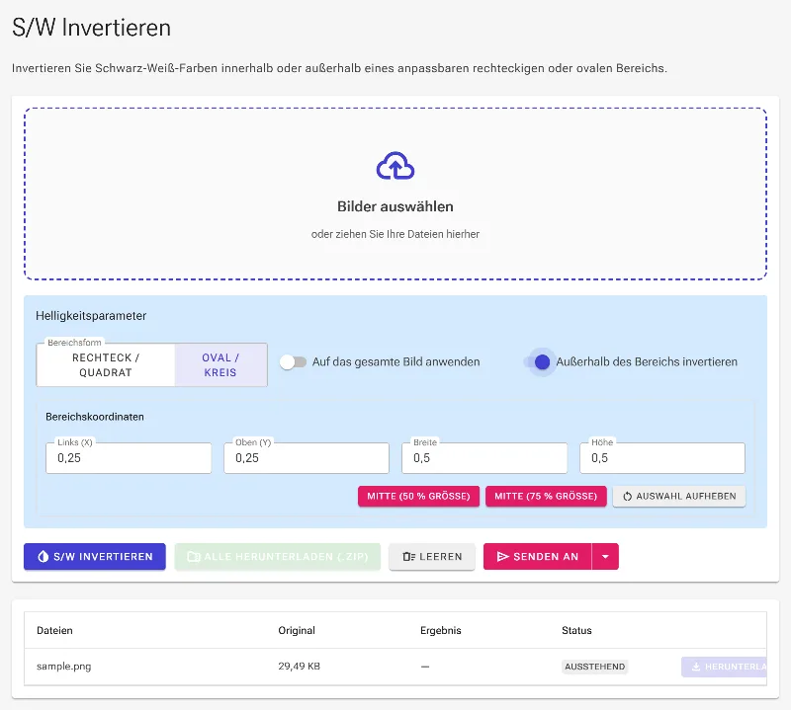Click the Höhe input field

661,458
